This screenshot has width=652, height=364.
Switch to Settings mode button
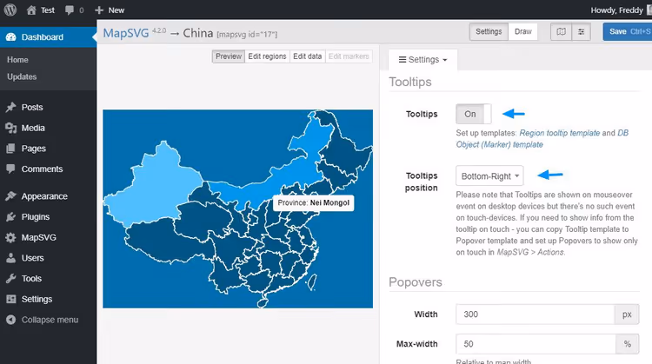pyautogui.click(x=489, y=31)
